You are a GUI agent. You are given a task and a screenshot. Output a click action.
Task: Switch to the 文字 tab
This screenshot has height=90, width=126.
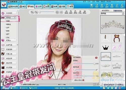[39, 6]
